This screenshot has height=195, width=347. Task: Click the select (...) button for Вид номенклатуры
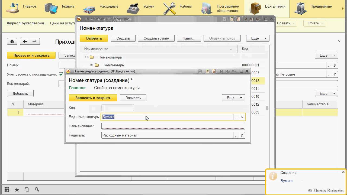pyautogui.click(x=236, y=117)
